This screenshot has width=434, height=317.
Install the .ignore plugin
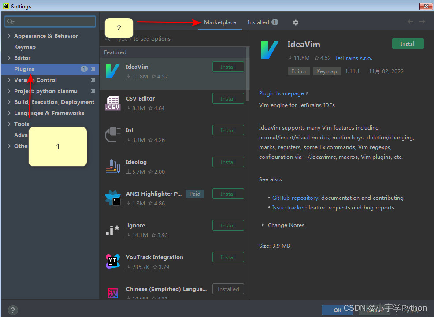pyautogui.click(x=228, y=225)
